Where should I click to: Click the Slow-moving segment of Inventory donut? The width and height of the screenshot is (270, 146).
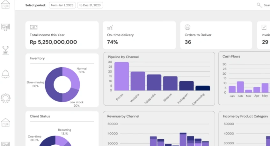coord(49,85)
